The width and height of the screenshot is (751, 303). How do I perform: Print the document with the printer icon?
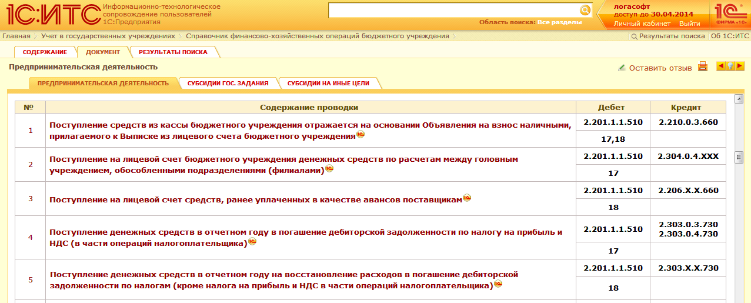pyautogui.click(x=702, y=66)
